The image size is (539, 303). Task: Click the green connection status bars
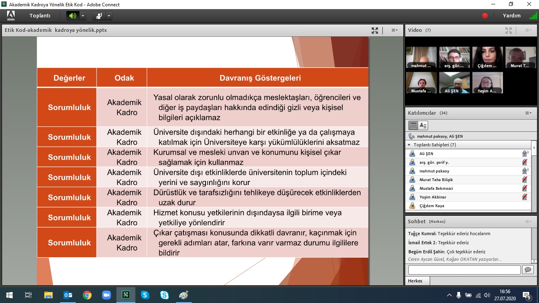pyautogui.click(x=533, y=16)
